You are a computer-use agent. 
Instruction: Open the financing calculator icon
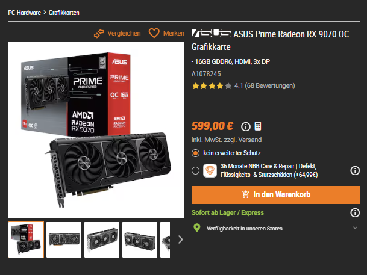point(258,126)
